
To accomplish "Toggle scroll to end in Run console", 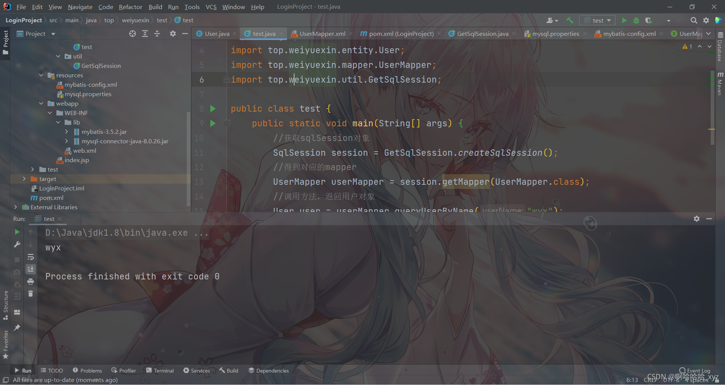I will tap(31, 269).
